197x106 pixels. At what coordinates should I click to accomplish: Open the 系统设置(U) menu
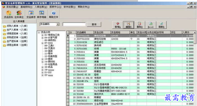pos(12,7)
